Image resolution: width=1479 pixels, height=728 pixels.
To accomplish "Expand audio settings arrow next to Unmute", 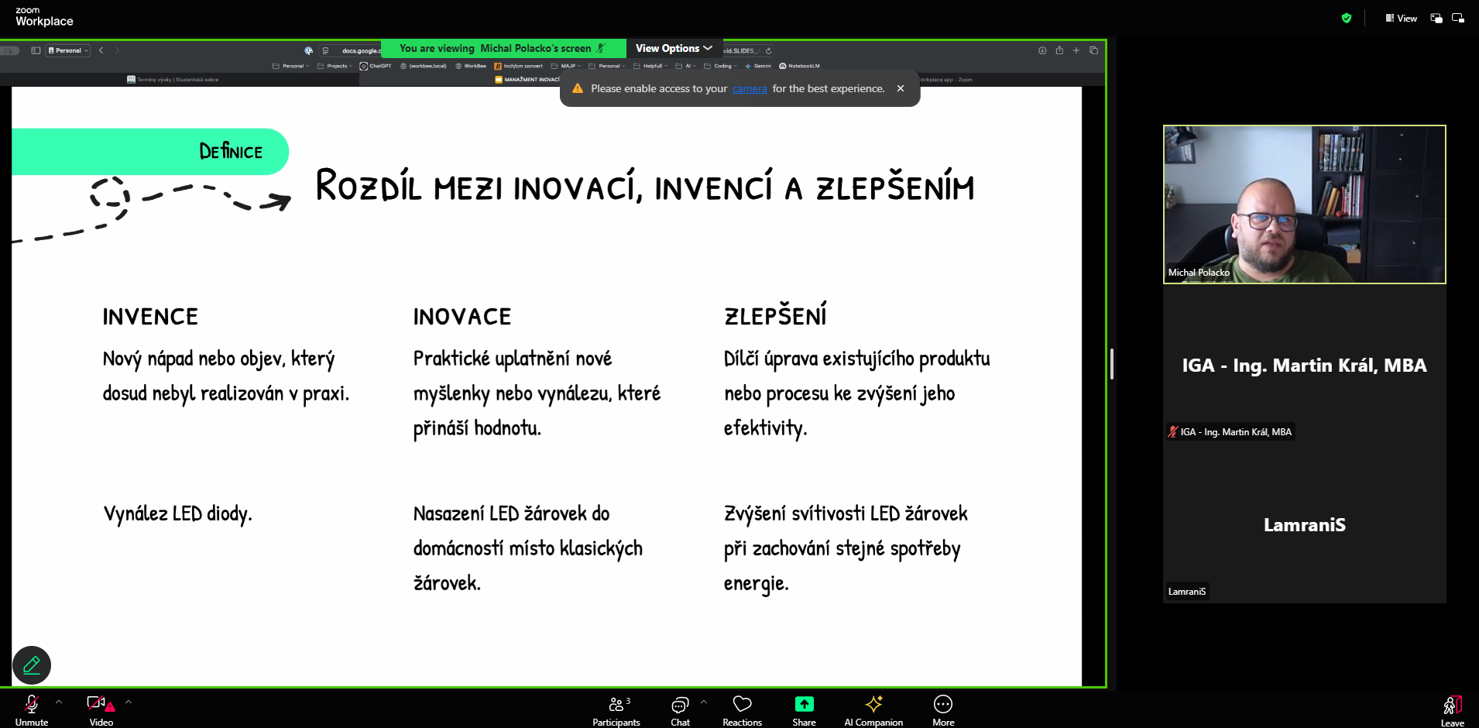I will tap(59, 702).
